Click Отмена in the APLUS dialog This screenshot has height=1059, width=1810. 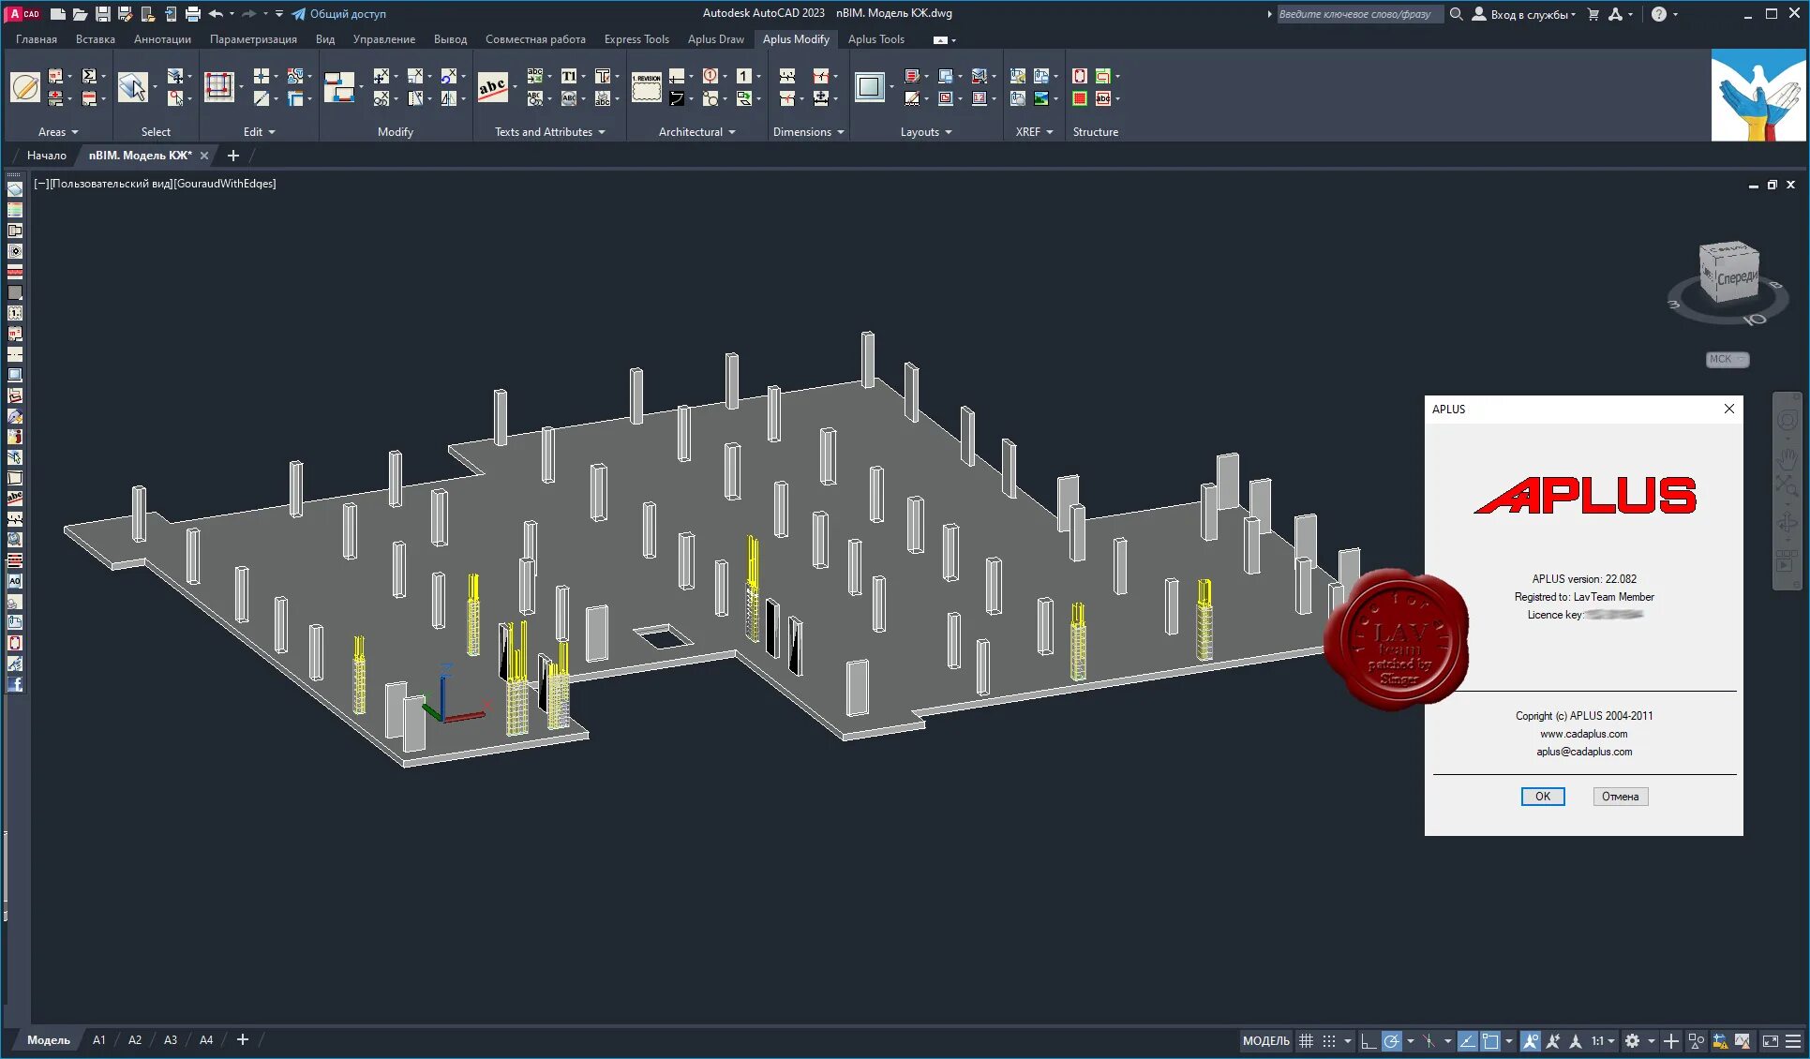(1620, 797)
